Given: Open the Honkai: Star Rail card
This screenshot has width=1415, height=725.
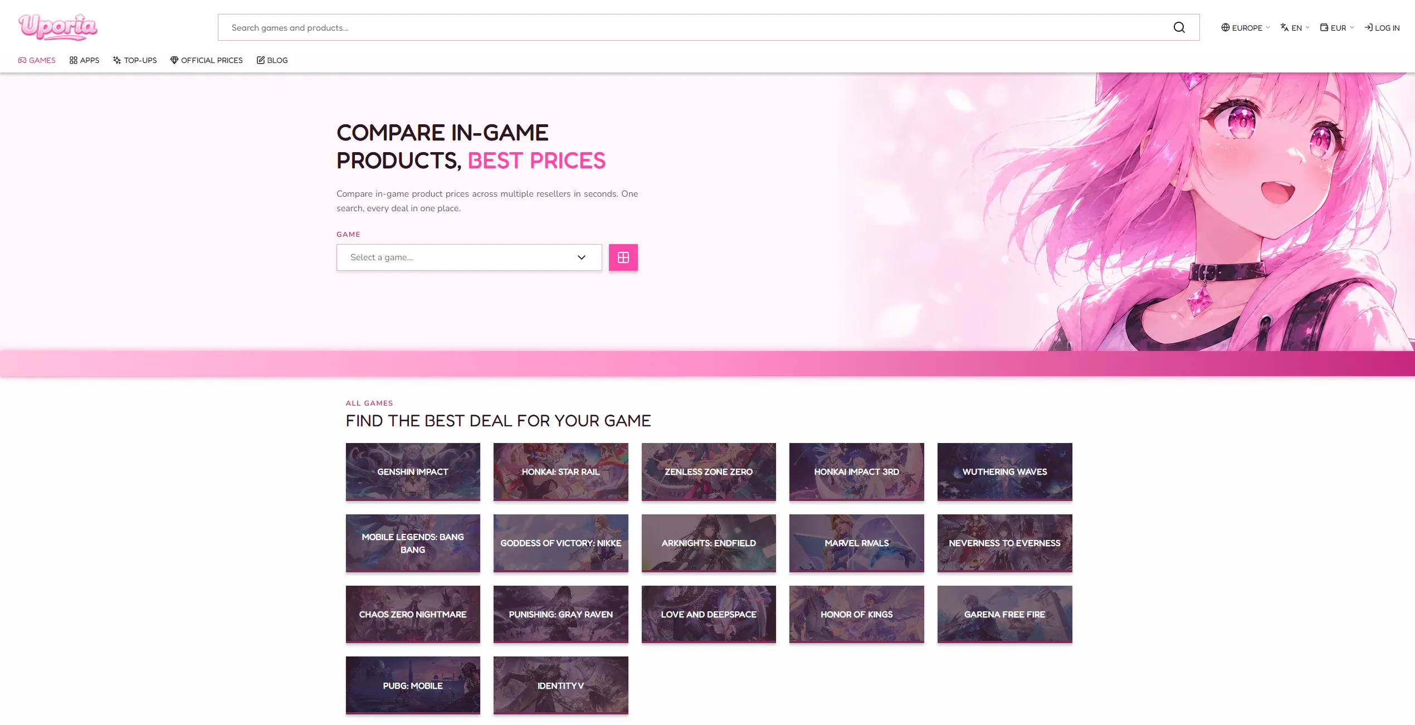Looking at the screenshot, I should (560, 472).
